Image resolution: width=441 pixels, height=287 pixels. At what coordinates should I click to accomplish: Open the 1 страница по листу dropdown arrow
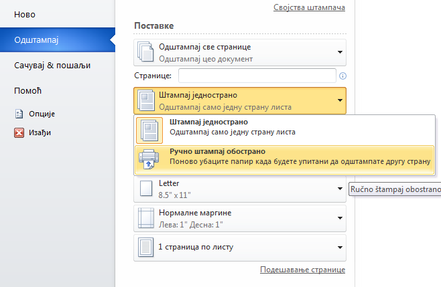(340, 248)
